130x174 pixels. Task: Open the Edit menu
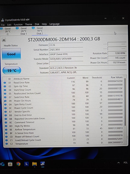coord(9,25)
